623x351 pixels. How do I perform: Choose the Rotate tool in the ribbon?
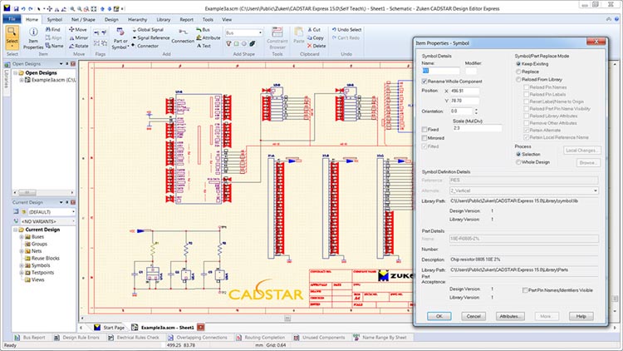pos(78,46)
